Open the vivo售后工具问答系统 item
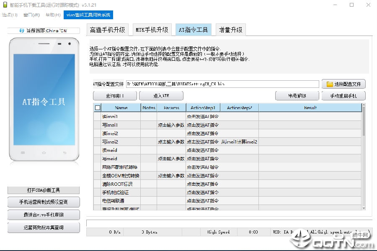This screenshot has height=251, width=377. [88, 15]
